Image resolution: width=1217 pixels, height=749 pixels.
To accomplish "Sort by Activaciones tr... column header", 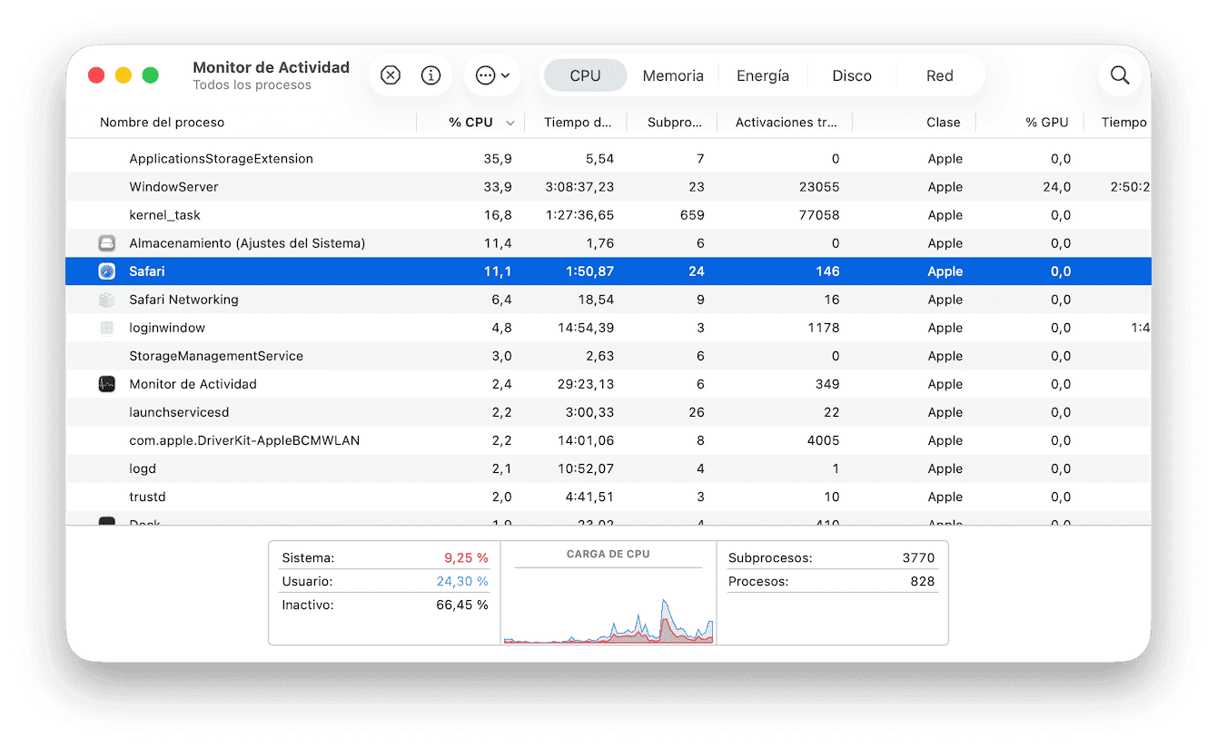I will tap(787, 122).
